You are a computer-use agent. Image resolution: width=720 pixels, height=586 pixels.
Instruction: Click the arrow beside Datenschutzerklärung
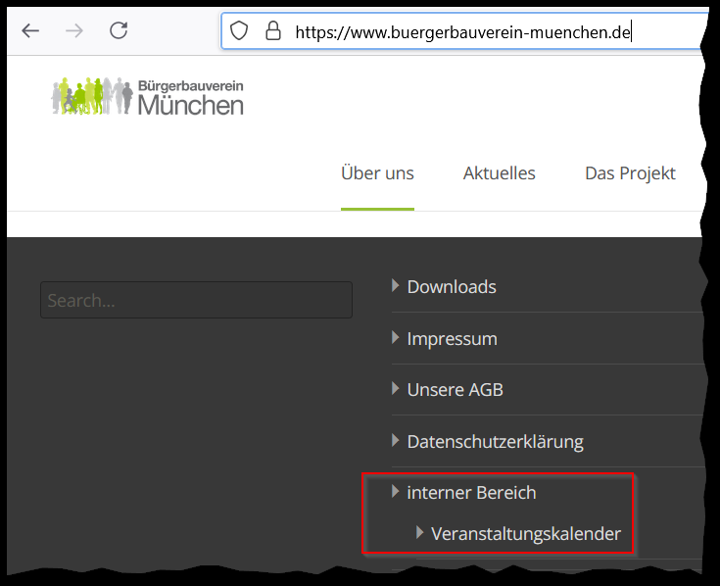coord(396,440)
